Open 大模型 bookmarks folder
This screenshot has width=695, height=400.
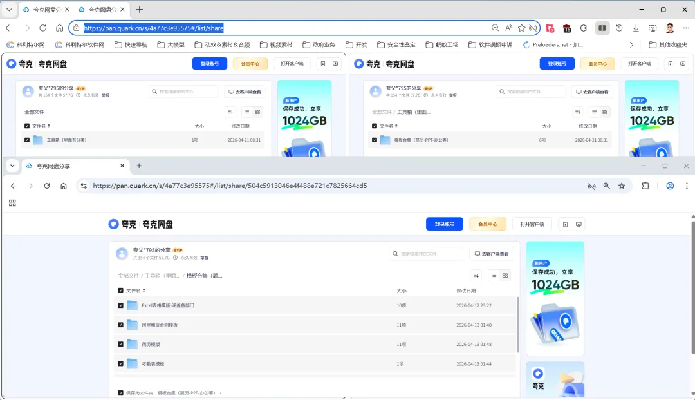point(171,45)
